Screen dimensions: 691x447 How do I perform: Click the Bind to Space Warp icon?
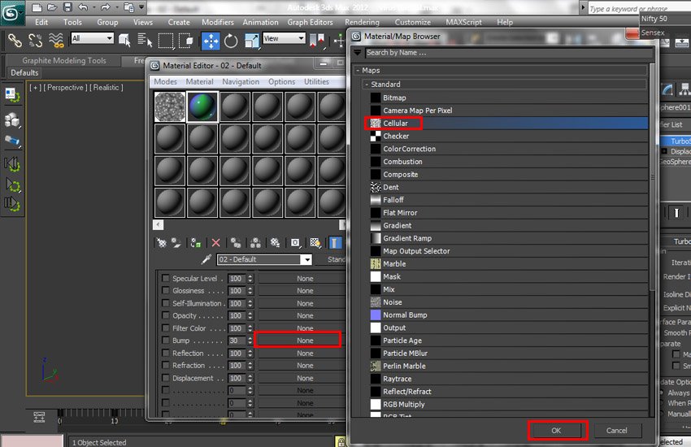pos(56,40)
